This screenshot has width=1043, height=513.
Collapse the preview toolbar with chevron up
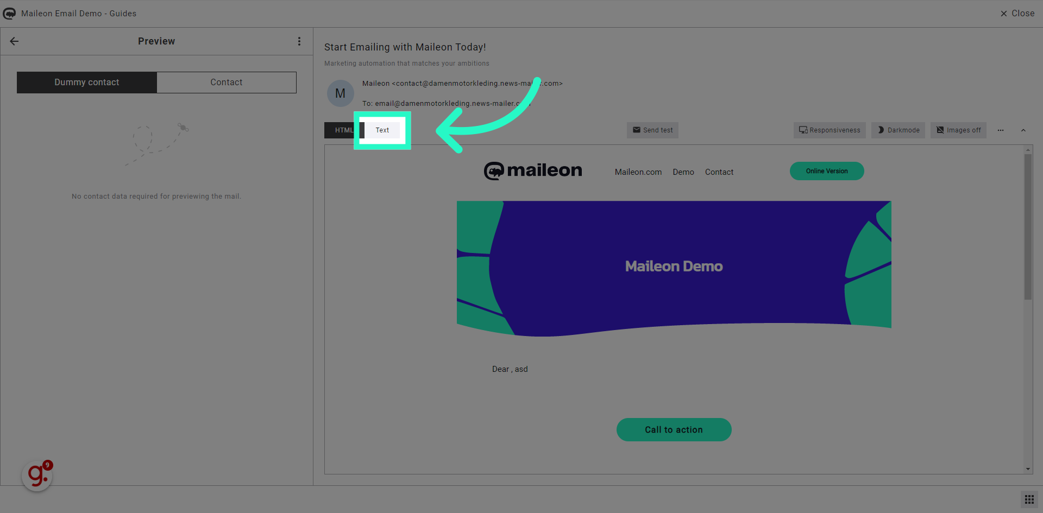click(x=1023, y=130)
